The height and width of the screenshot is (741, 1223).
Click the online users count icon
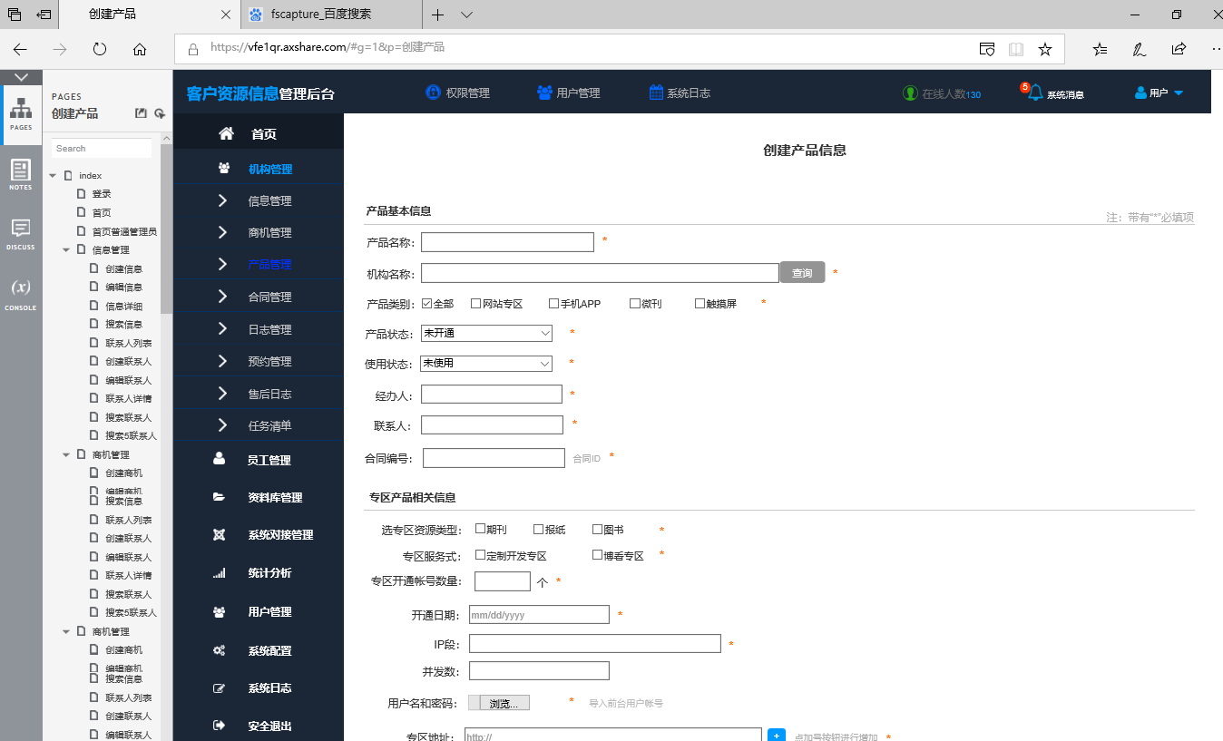point(910,93)
